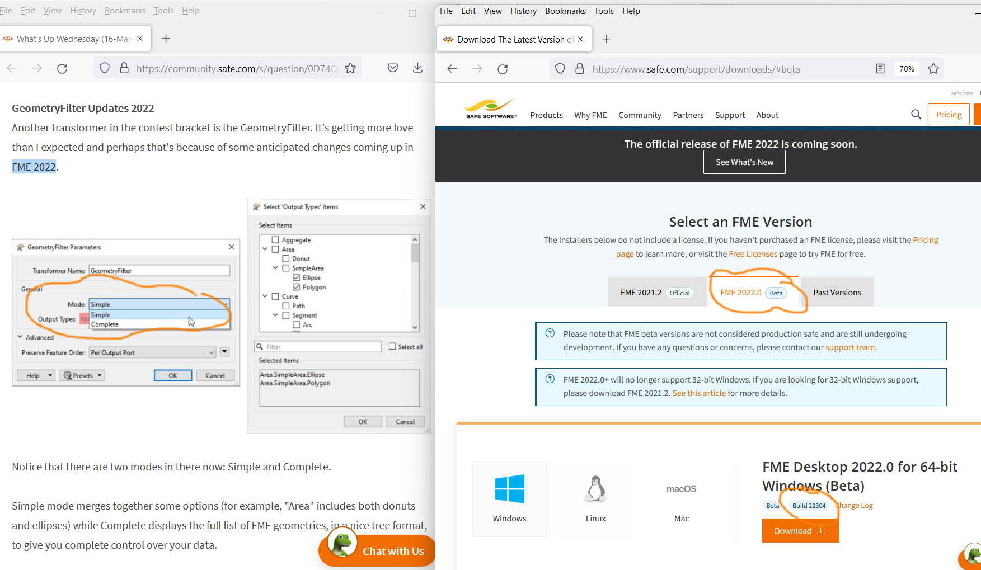Viewport: 981px width, 570px height.
Task: Enable the Select all checkbox
Action: pos(392,347)
